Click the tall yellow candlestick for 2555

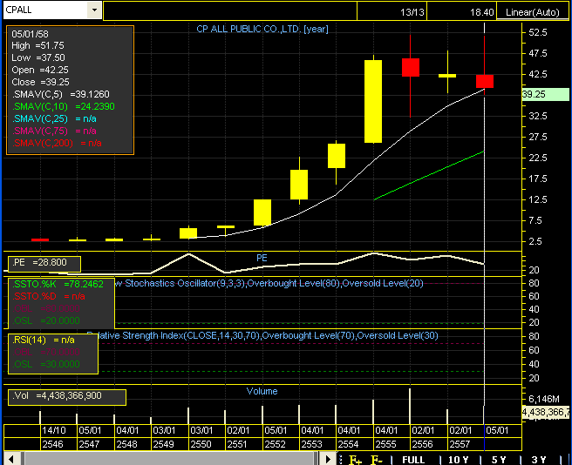(x=373, y=101)
